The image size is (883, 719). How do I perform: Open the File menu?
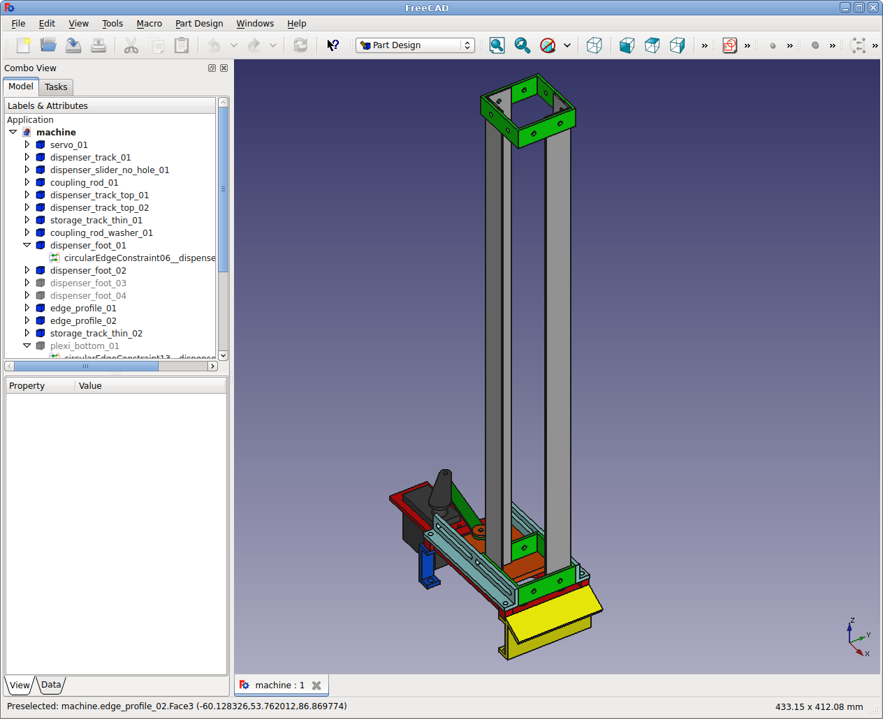pos(18,23)
